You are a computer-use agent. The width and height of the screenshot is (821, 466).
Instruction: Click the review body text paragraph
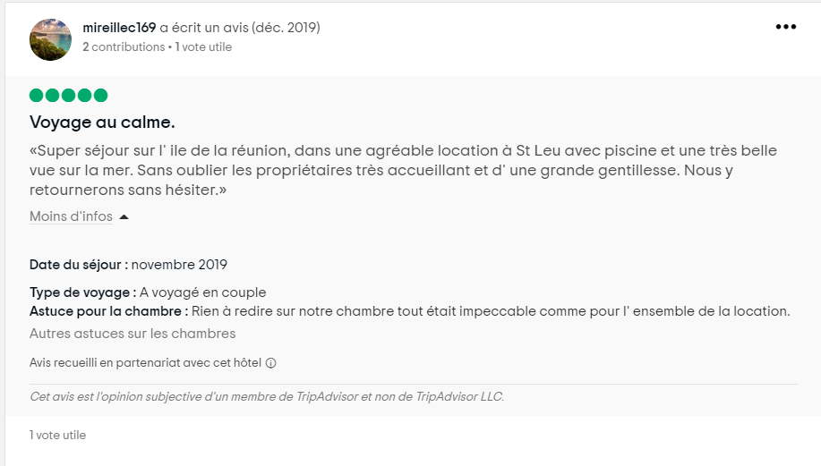pyautogui.click(x=403, y=170)
